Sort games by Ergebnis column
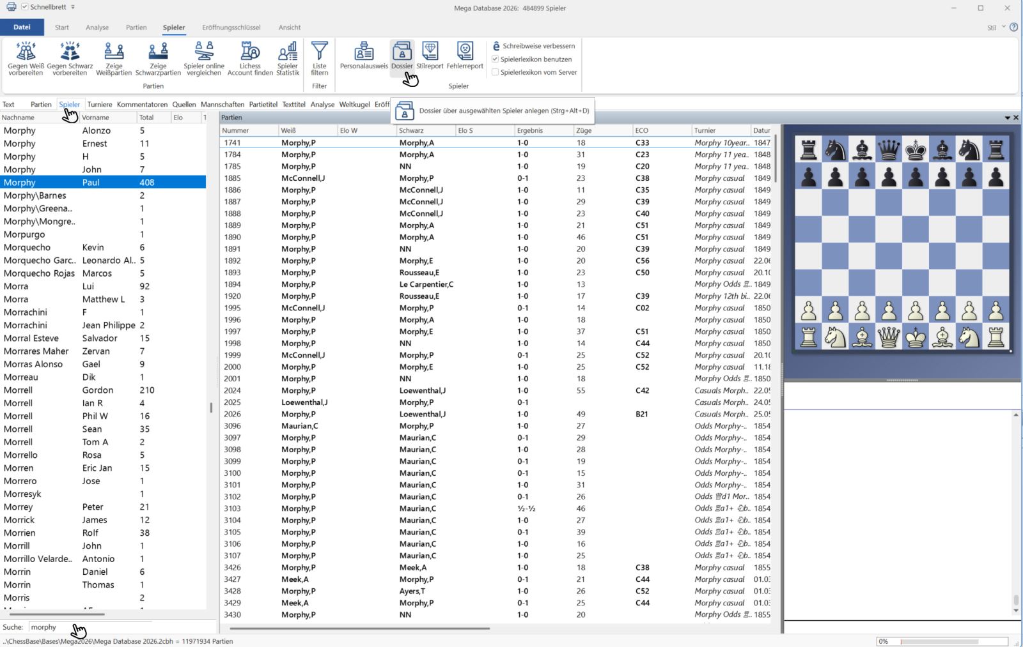 (x=544, y=130)
